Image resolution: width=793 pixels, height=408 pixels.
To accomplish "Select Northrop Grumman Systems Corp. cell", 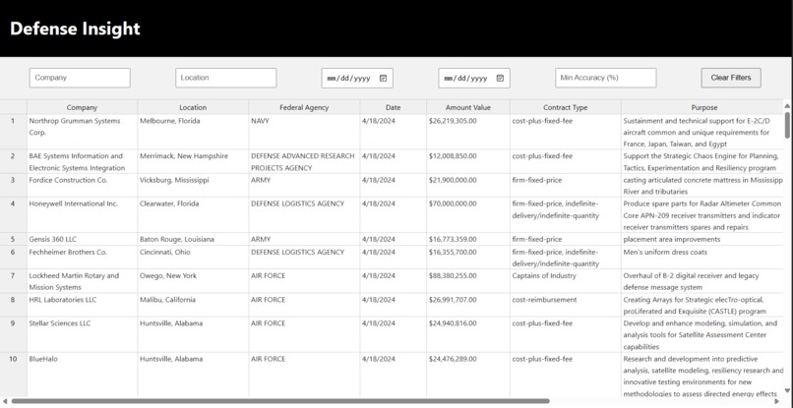I will tap(82, 132).
